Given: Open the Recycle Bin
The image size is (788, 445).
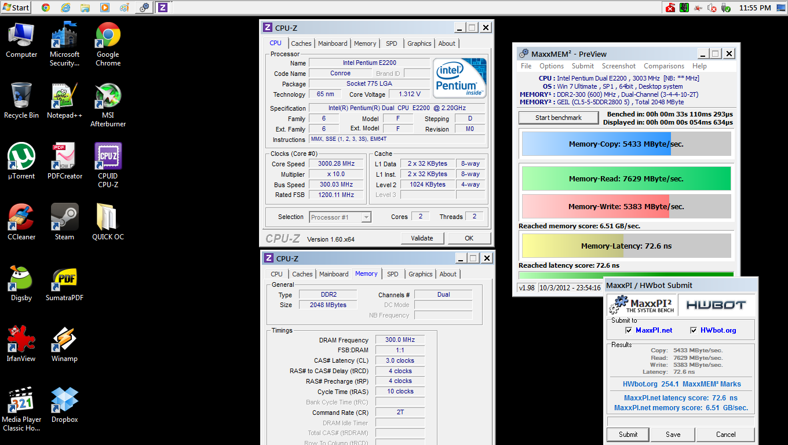Looking at the screenshot, I should (21, 101).
